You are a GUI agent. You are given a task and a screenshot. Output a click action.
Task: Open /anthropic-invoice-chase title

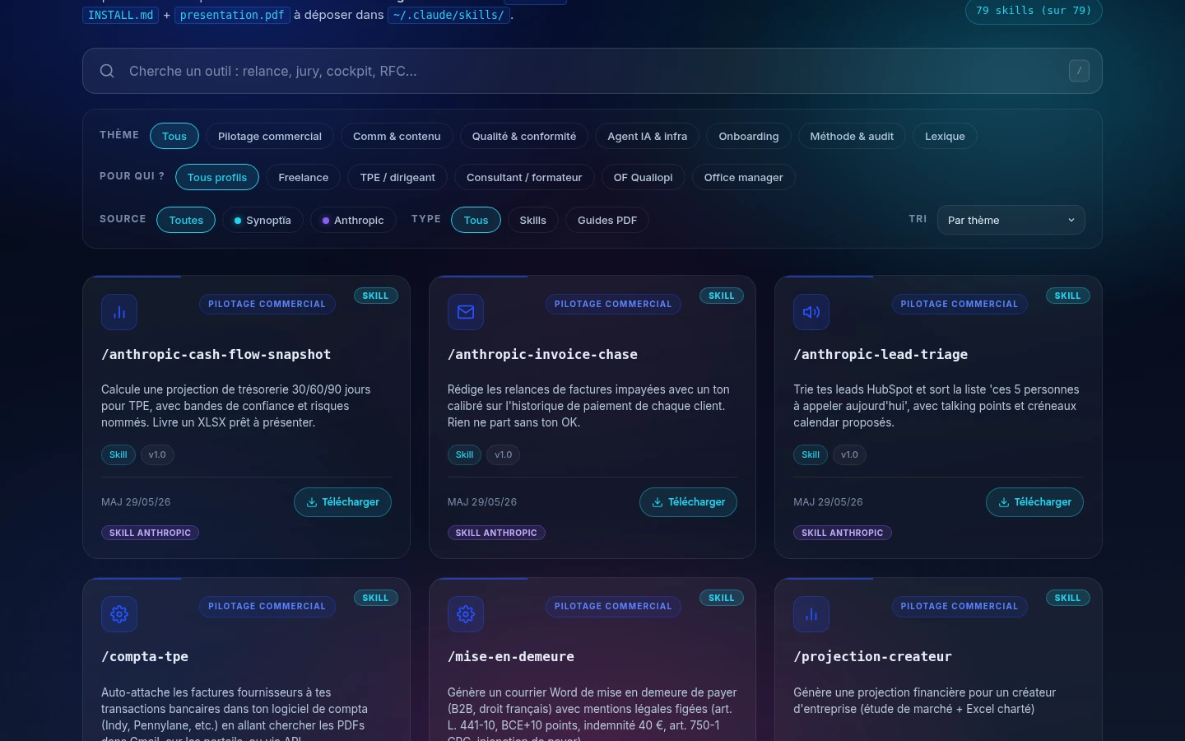click(542, 355)
